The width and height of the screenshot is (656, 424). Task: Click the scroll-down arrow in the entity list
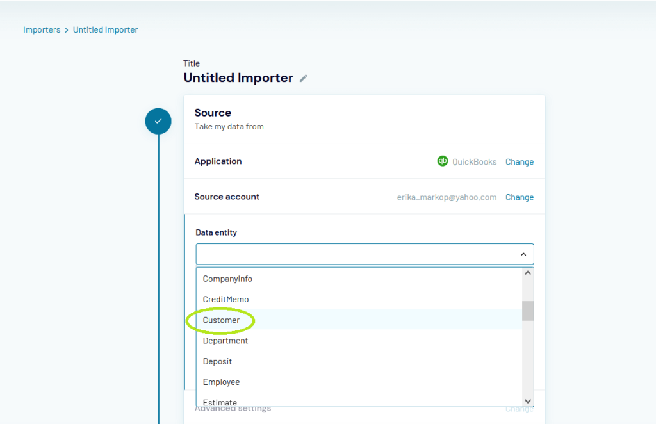[528, 401]
